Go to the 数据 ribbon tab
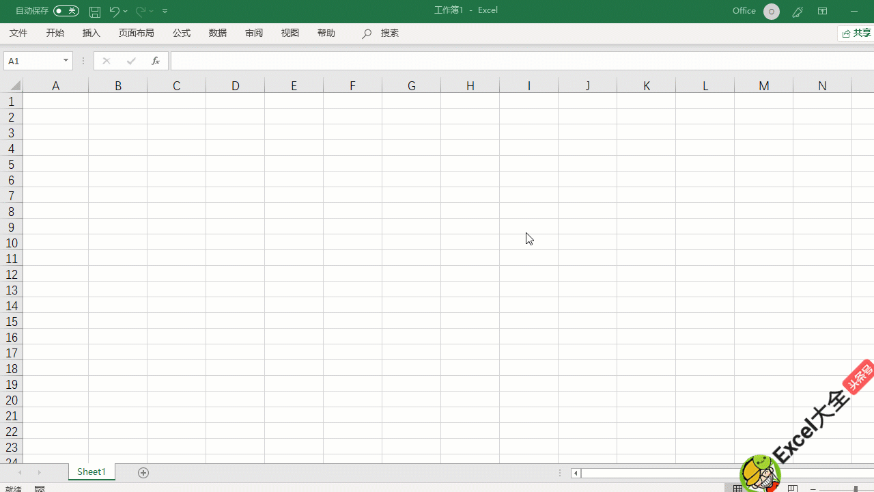This screenshot has height=492, width=874. click(x=218, y=33)
